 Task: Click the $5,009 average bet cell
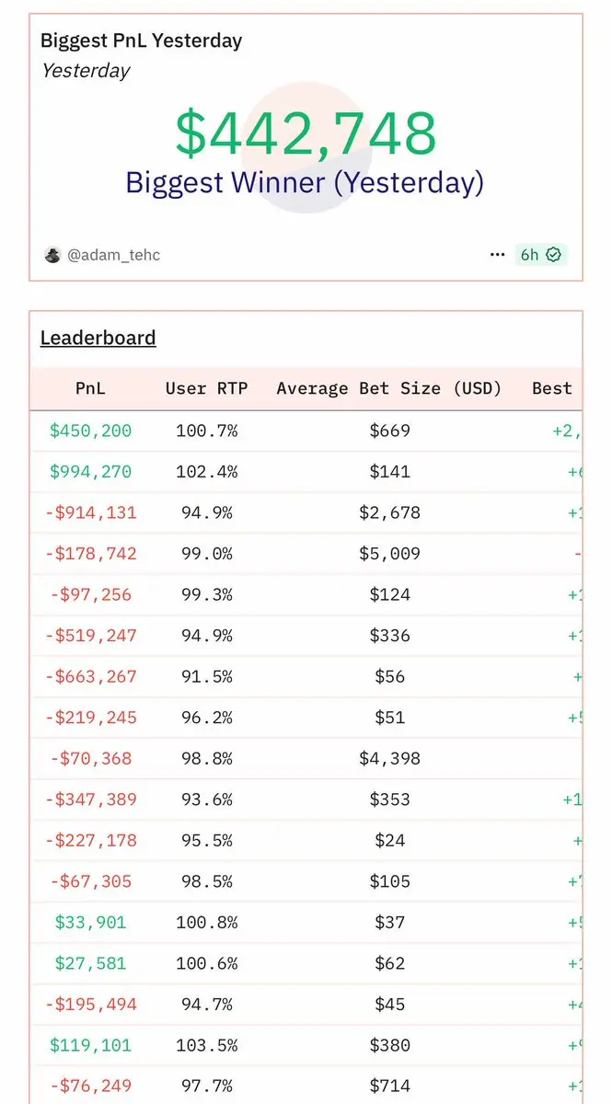[x=389, y=554]
